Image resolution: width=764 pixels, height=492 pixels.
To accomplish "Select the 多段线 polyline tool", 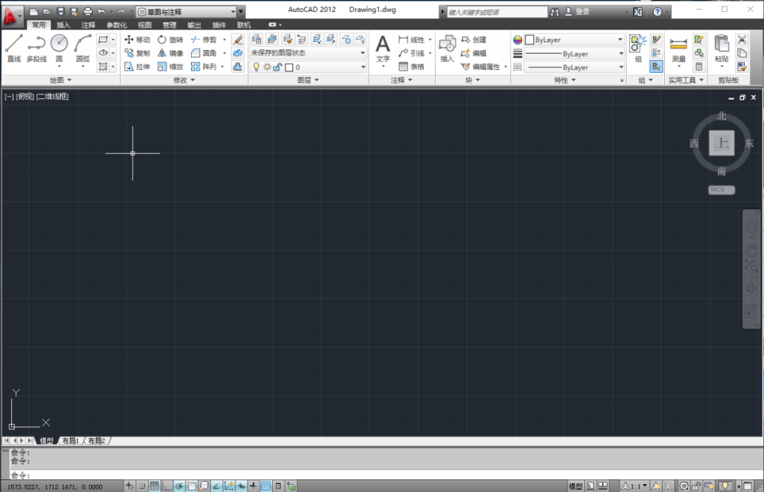I will (x=37, y=48).
